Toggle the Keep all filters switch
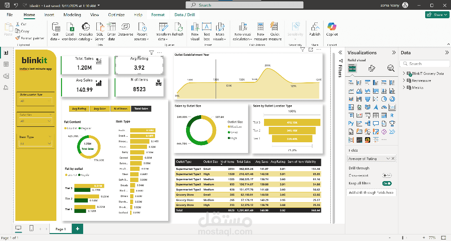Viewport: 451px width, 241px height. point(387,183)
